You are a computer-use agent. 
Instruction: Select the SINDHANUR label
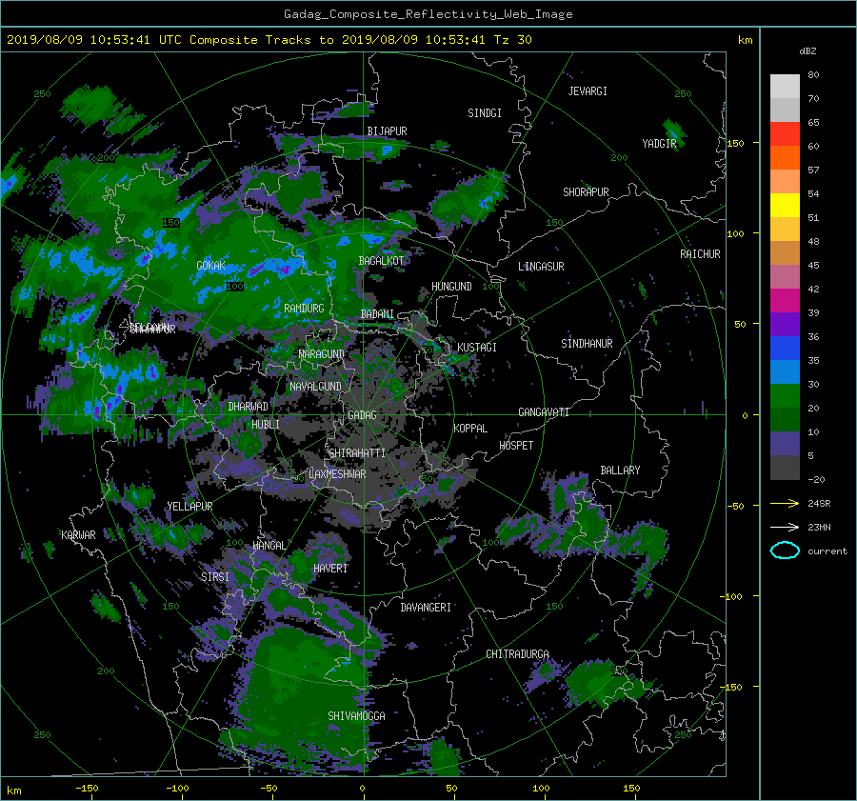pos(587,344)
